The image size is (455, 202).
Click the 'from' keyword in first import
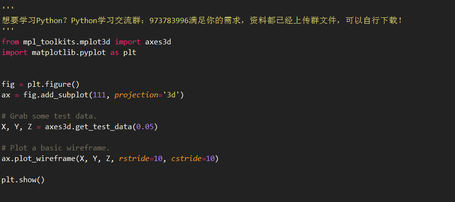click(x=10, y=42)
